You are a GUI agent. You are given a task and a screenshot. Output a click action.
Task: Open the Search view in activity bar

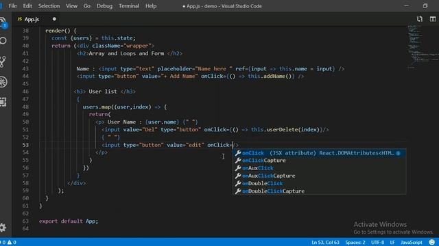3,41
